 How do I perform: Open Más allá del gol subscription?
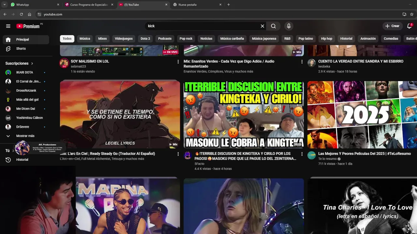click(26, 99)
